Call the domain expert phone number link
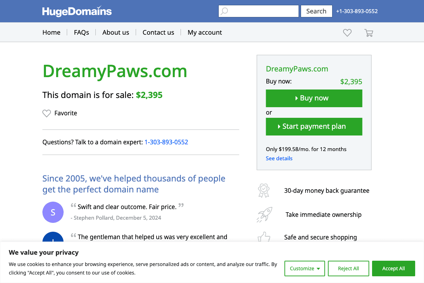The height and width of the screenshot is (283, 424). tap(166, 142)
